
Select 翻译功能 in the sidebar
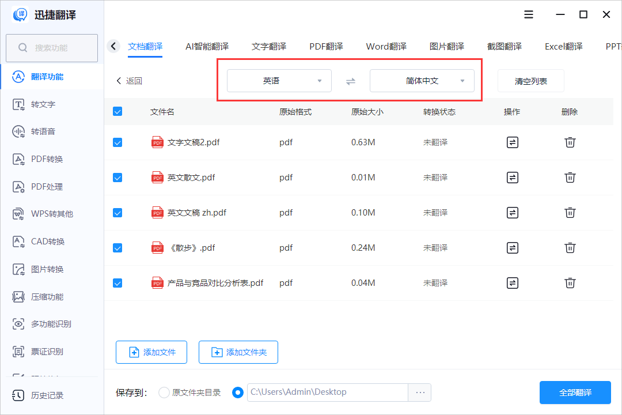[x=52, y=77]
